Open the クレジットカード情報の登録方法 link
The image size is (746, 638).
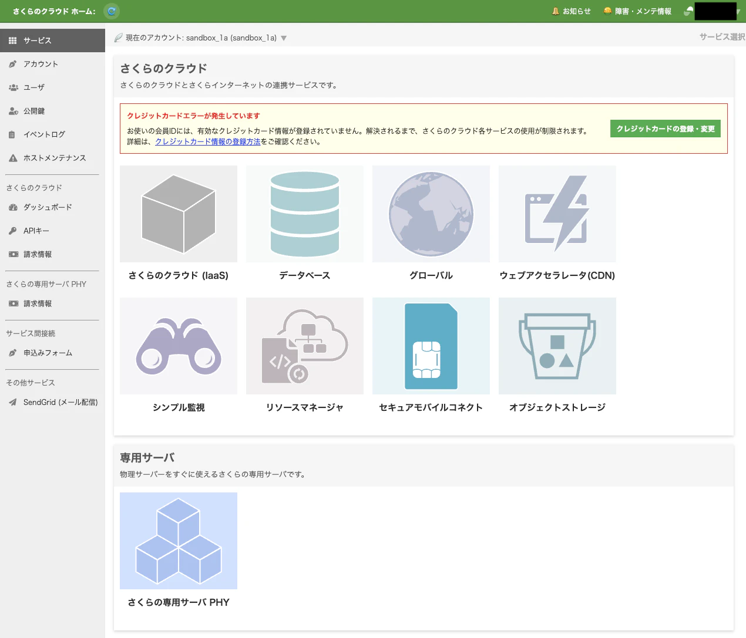click(x=207, y=141)
